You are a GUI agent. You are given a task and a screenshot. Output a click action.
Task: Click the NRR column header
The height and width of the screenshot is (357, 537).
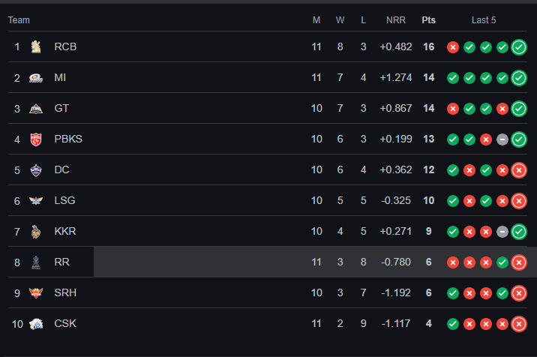click(x=396, y=20)
